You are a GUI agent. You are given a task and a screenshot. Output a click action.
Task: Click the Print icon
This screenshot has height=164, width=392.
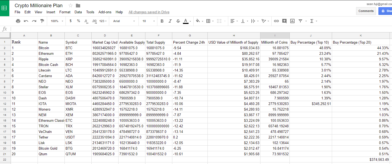pos(18,21)
